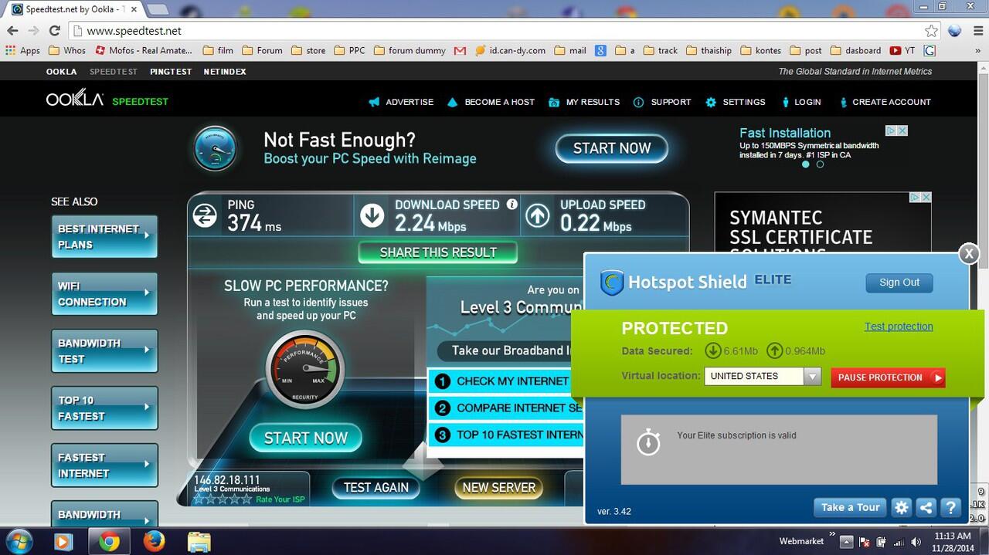Click the download speed arrow icon
This screenshot has width=989, height=555.
tap(372, 215)
